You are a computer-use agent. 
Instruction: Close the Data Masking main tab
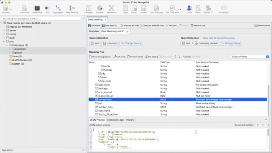[105, 20]
